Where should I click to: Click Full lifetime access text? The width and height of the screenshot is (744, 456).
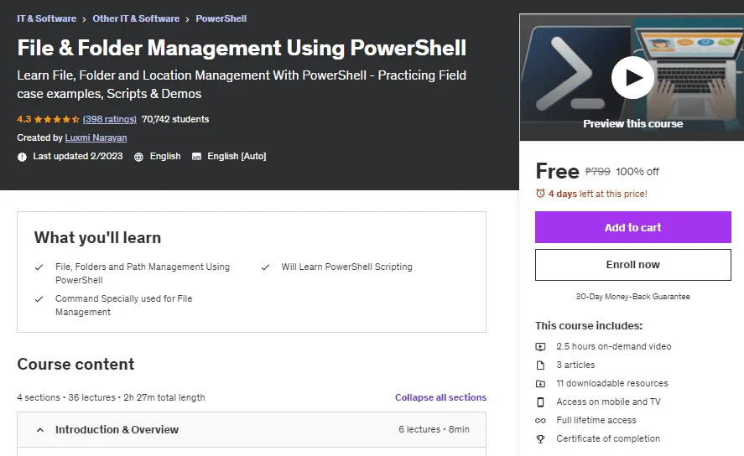pyautogui.click(x=596, y=421)
